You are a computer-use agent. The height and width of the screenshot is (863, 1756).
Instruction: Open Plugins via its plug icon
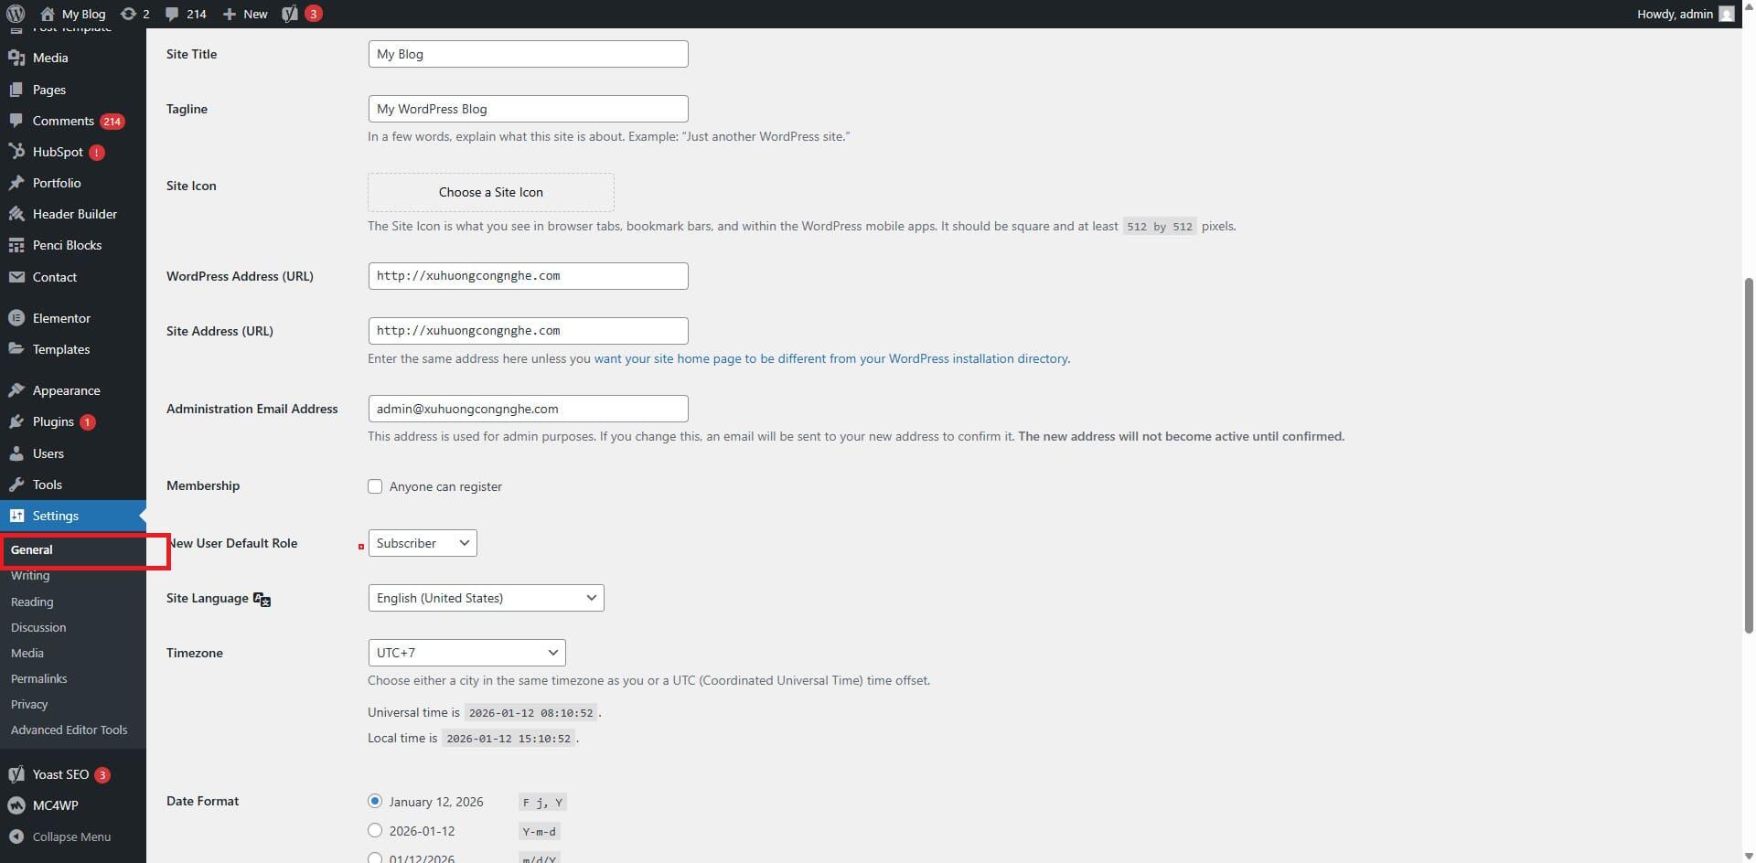coord(16,421)
